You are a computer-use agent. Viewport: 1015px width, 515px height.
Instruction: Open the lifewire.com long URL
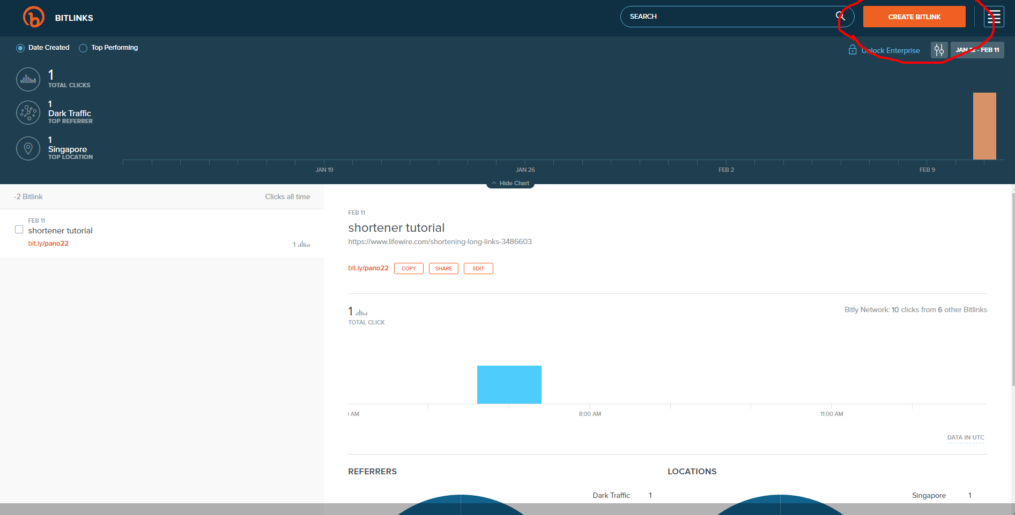coord(440,241)
